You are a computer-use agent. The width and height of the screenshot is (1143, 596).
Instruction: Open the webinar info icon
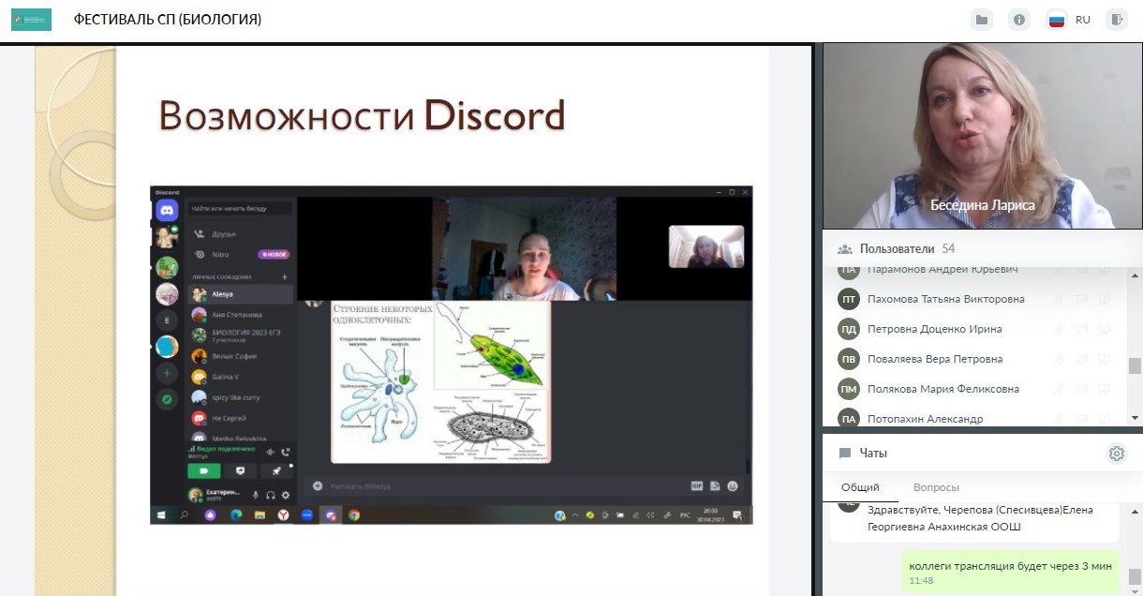click(1019, 20)
